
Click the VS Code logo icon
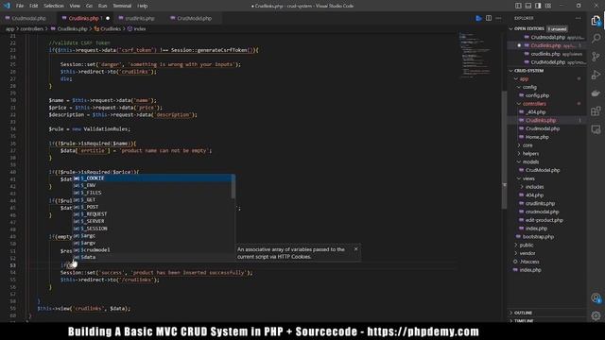click(7, 6)
